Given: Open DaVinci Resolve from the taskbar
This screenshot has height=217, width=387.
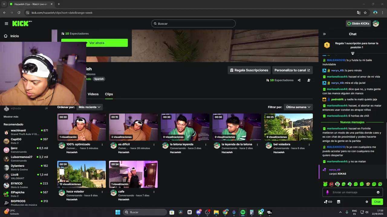Looking at the screenshot, I should pos(181,212).
